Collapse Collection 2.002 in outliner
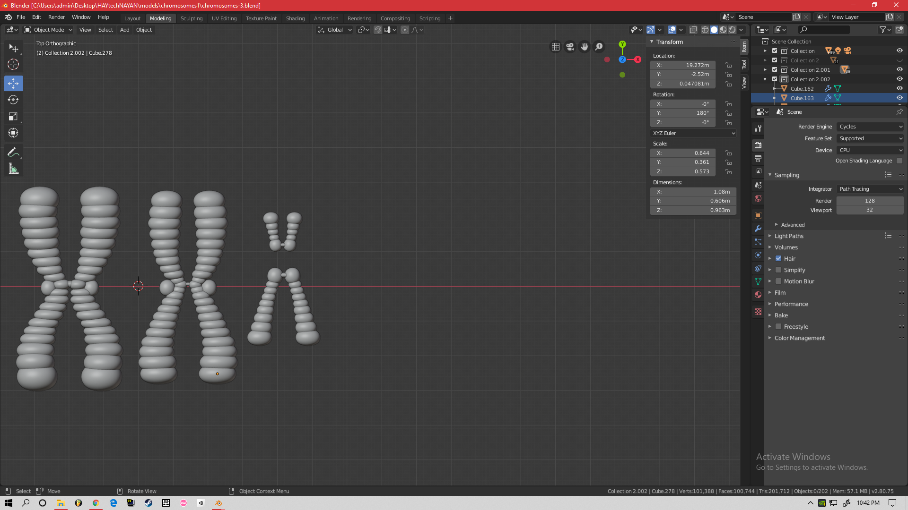Image resolution: width=908 pixels, height=510 pixels. click(765, 79)
